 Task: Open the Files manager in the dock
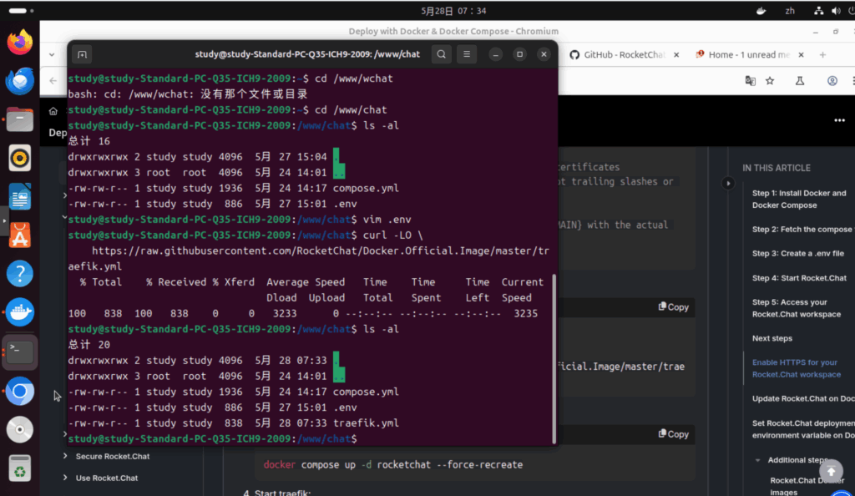(x=20, y=119)
